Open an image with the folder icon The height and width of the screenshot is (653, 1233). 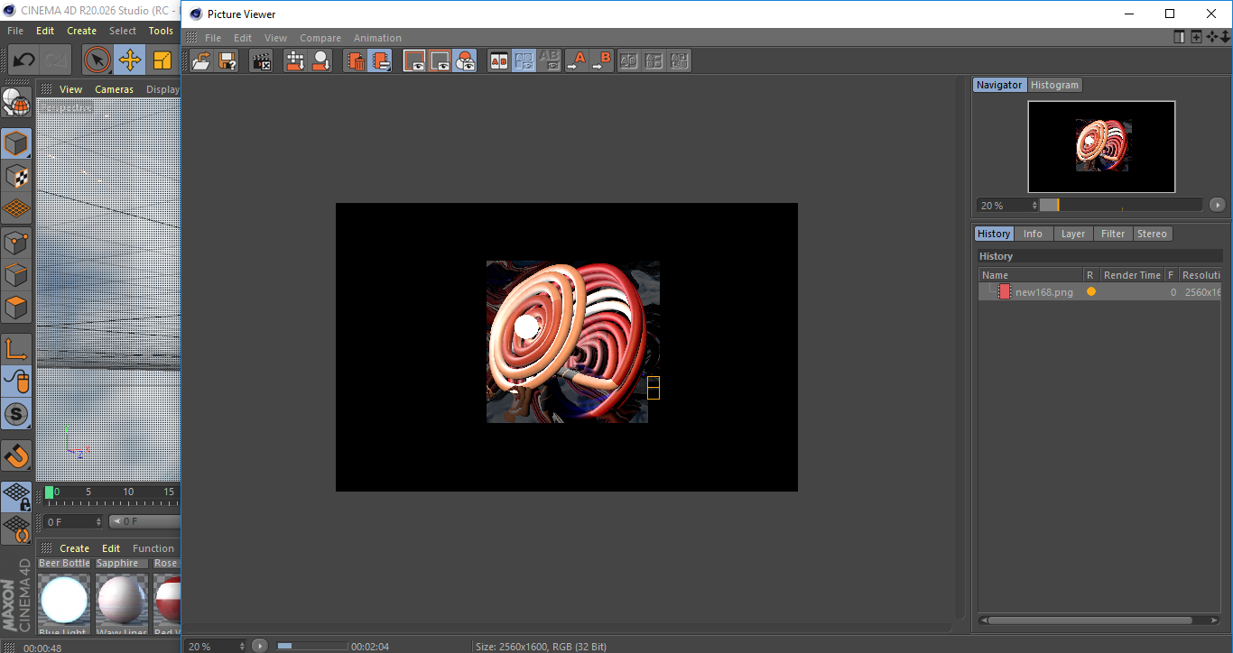coord(202,60)
